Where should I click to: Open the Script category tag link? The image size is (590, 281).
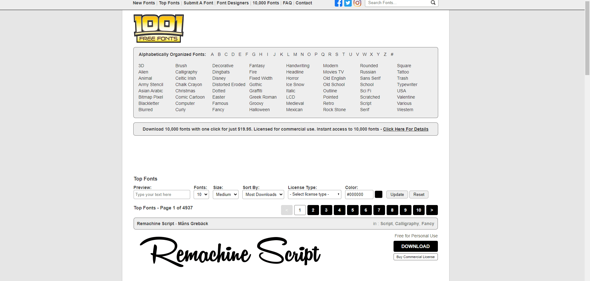(386, 224)
